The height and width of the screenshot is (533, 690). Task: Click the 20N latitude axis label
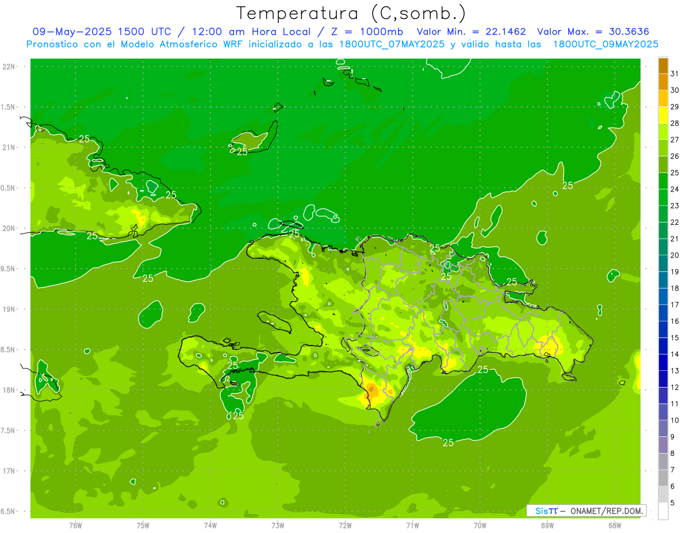pyautogui.click(x=9, y=228)
